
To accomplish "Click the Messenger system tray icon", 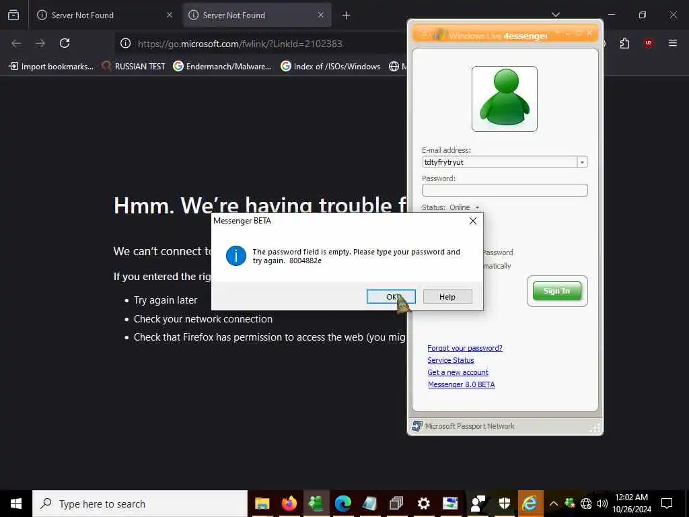I will [x=570, y=504].
